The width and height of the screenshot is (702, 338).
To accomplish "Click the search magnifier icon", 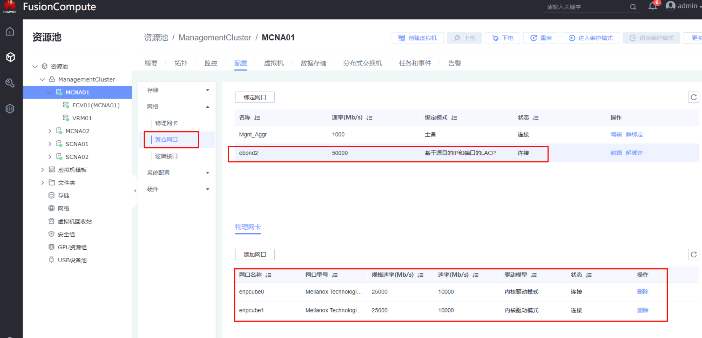I will coord(633,7).
